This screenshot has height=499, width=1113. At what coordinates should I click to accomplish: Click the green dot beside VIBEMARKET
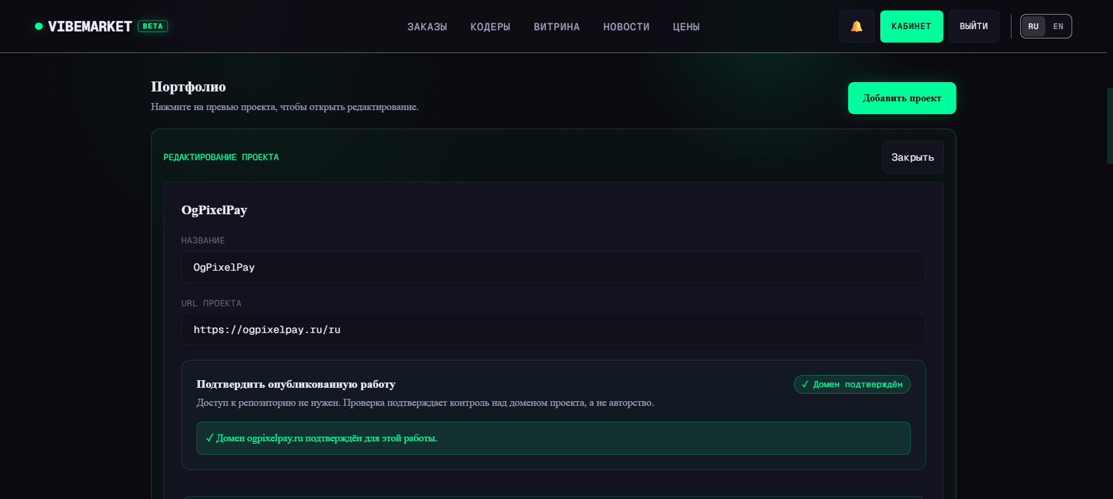(38, 26)
